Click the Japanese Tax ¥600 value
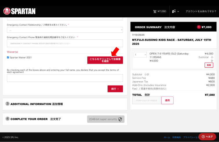This screenshot has height=142, width=219. pyautogui.click(x=211, y=82)
